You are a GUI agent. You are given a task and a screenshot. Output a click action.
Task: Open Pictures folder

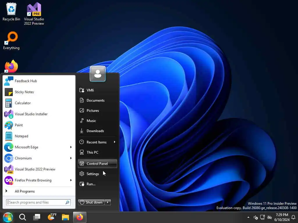[97, 111]
